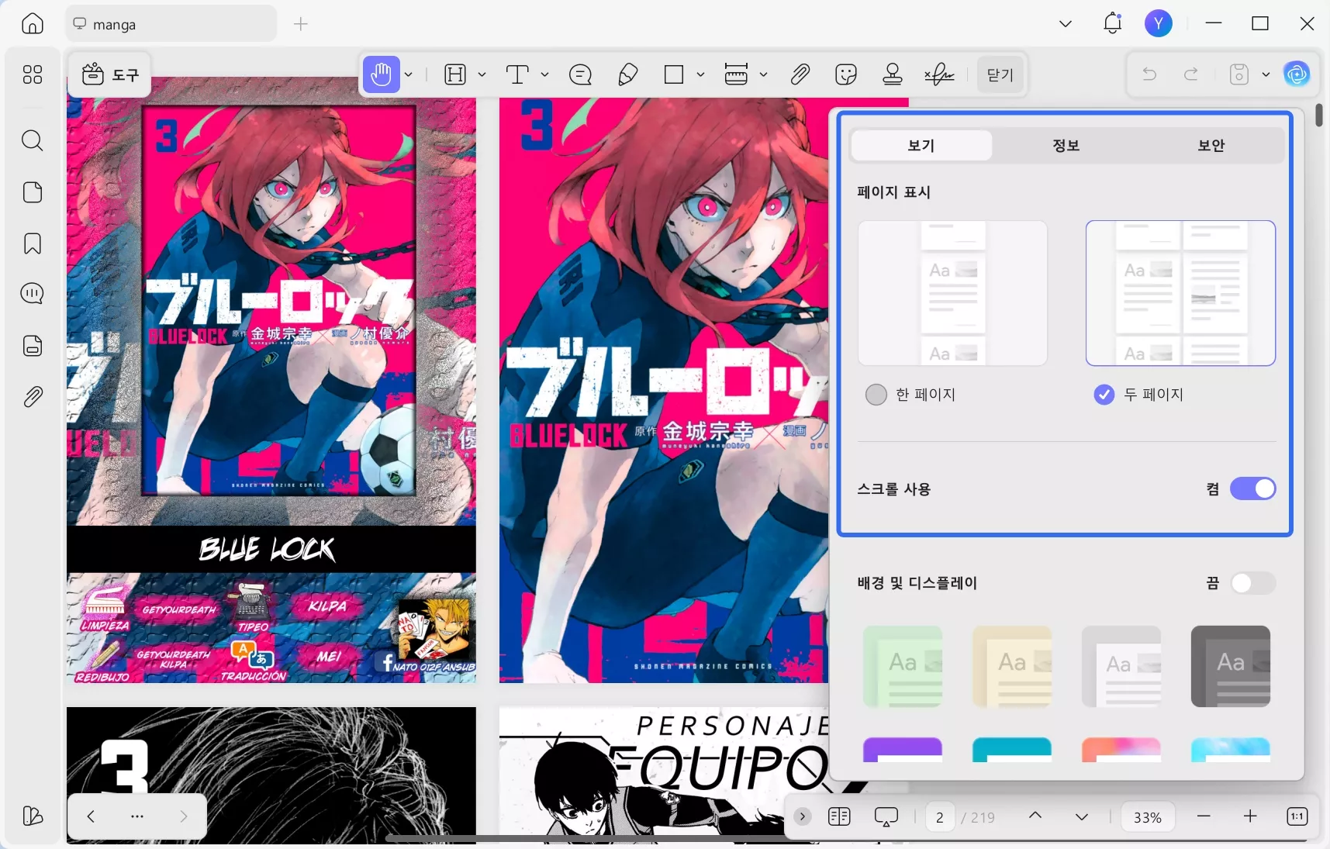1330x849 pixels.
Task: Open zoom level 33% box
Action: coord(1148,817)
